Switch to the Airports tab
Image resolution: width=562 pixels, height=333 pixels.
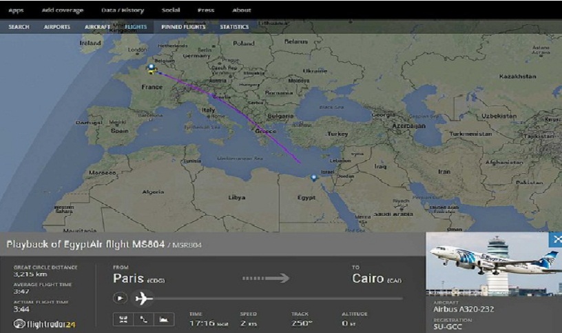pyautogui.click(x=56, y=27)
